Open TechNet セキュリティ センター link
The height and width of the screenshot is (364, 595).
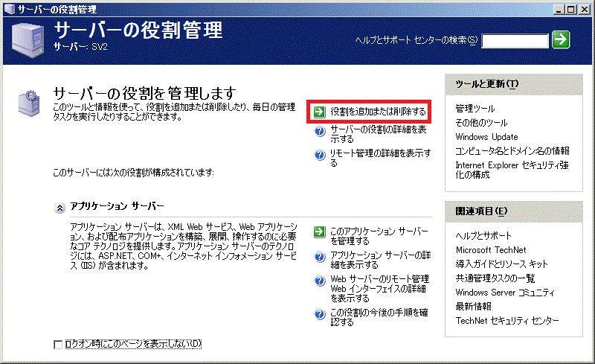[x=507, y=321]
